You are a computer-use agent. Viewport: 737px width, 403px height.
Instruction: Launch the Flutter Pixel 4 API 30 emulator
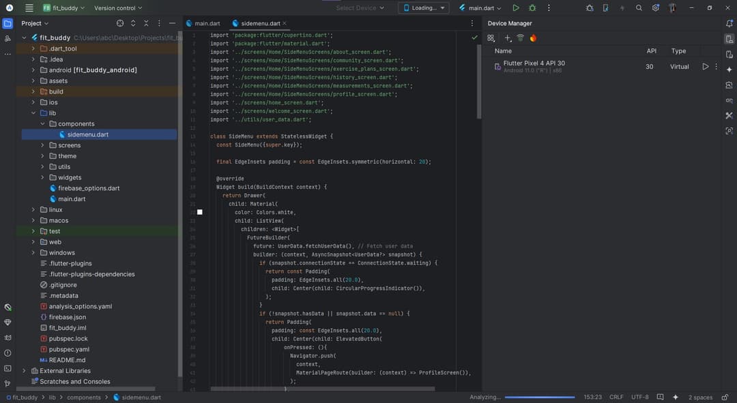pyautogui.click(x=705, y=67)
